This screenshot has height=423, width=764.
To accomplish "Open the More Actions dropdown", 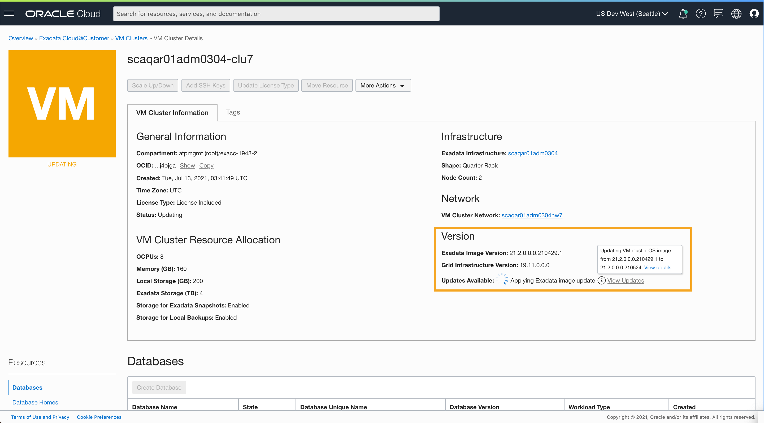I will pos(383,85).
